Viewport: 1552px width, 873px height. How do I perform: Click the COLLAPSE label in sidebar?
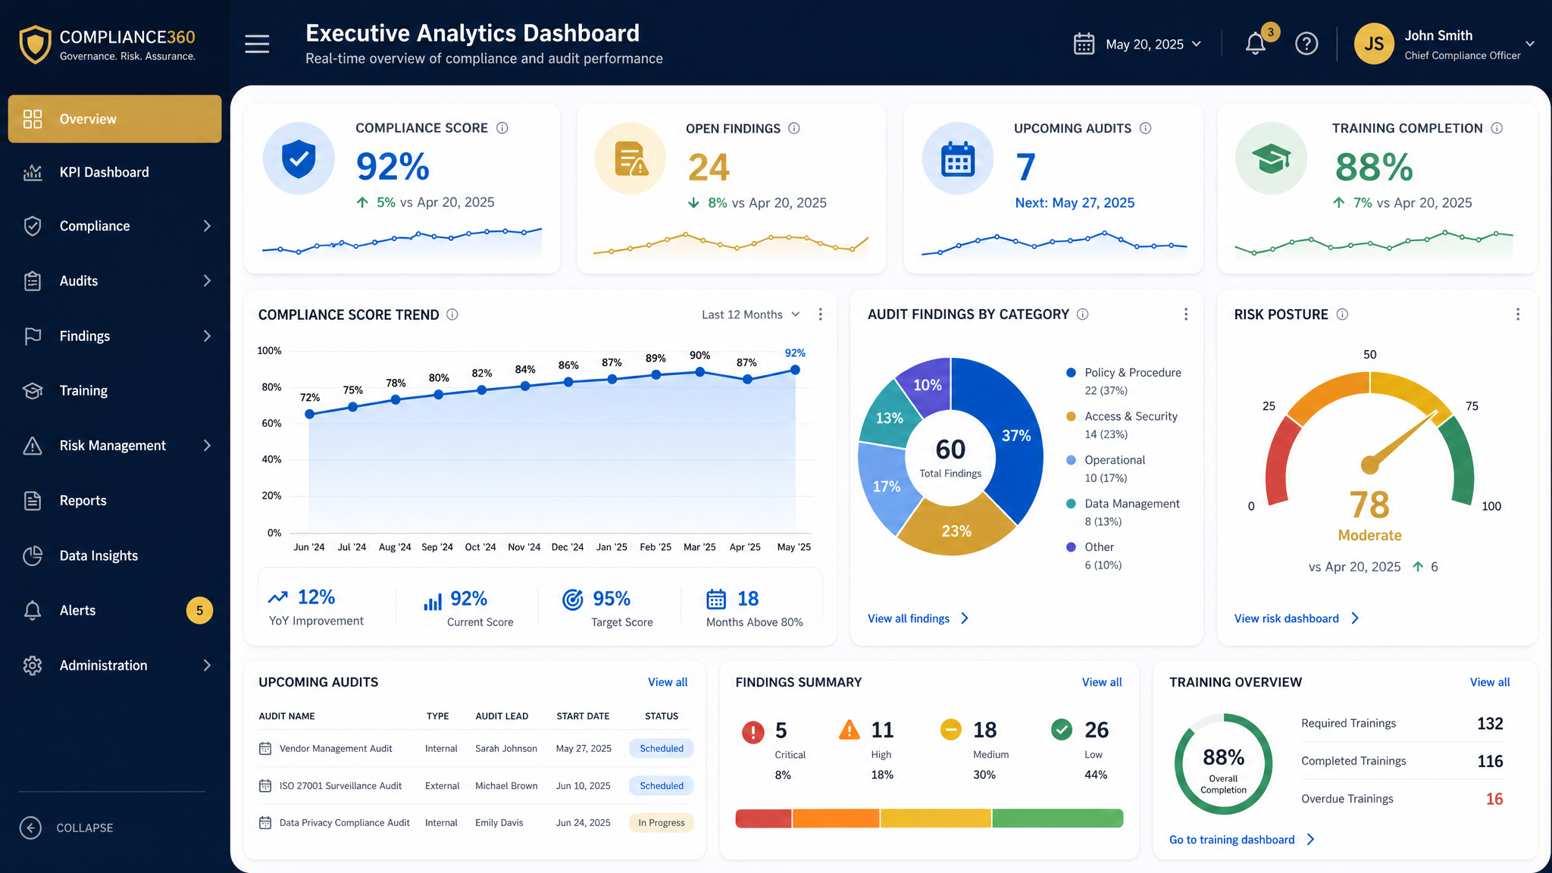[84, 828]
